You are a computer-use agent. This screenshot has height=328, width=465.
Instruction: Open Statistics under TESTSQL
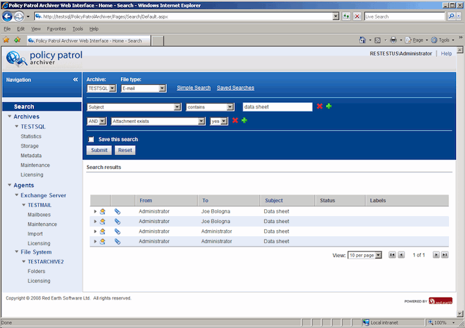[x=31, y=136]
